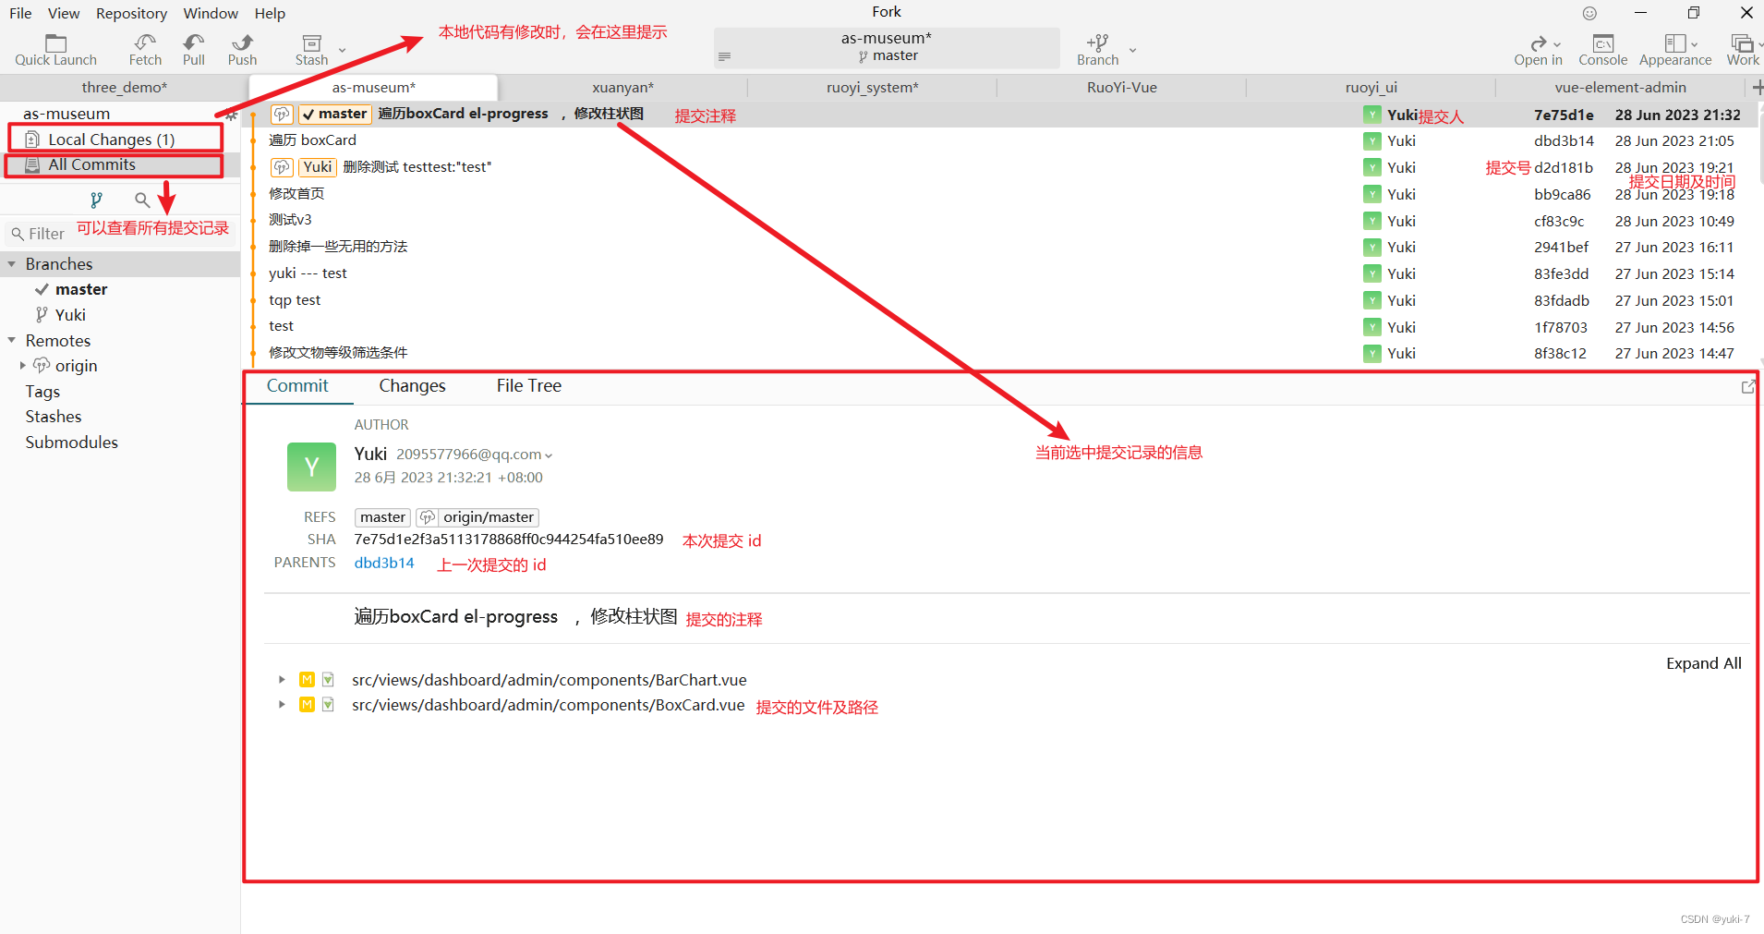Fetch from remote using Fetch icon
The width and height of the screenshot is (1764, 934).
coord(145,42)
